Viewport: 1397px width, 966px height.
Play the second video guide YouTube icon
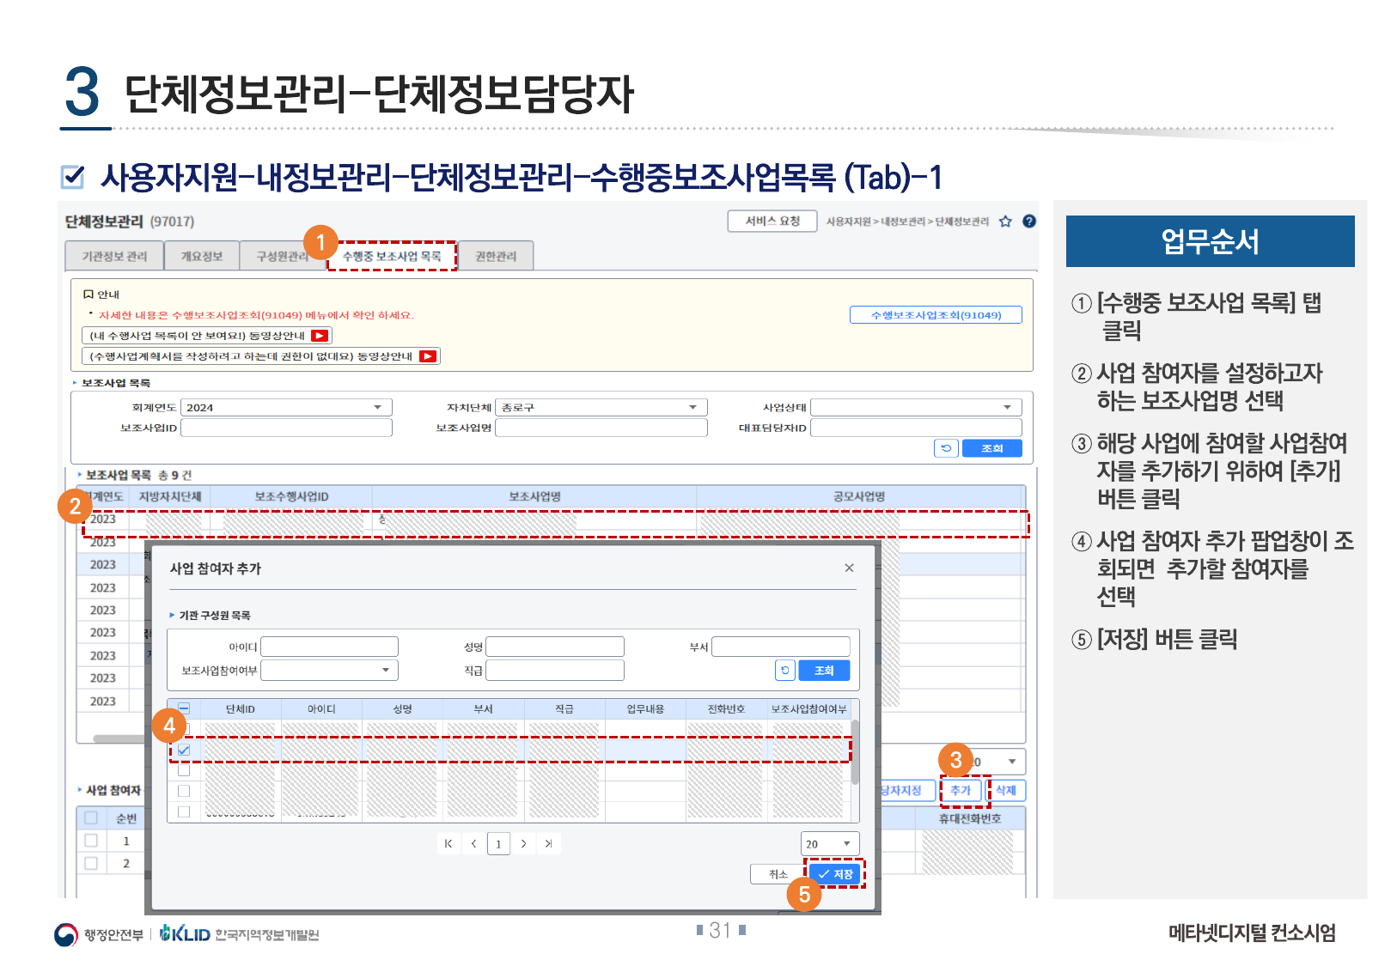pyautogui.click(x=428, y=356)
